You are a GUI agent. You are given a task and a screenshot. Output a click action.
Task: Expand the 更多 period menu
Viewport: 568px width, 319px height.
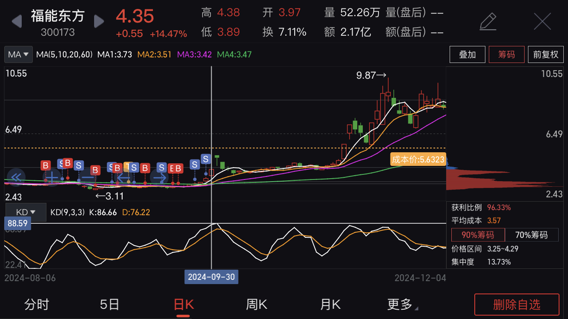402,304
